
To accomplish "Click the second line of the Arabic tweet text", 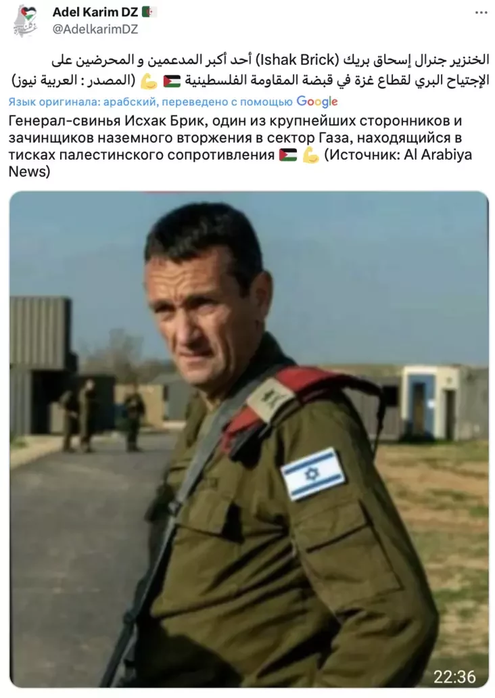I will tap(250, 80).
